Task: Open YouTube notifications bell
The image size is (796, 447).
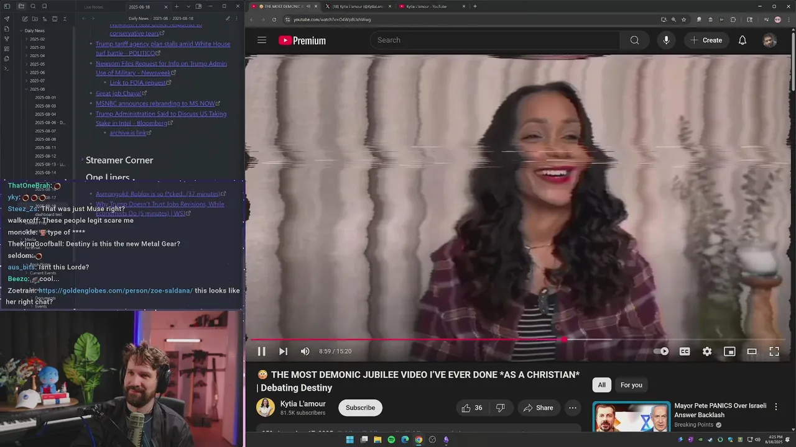Action: (743, 40)
